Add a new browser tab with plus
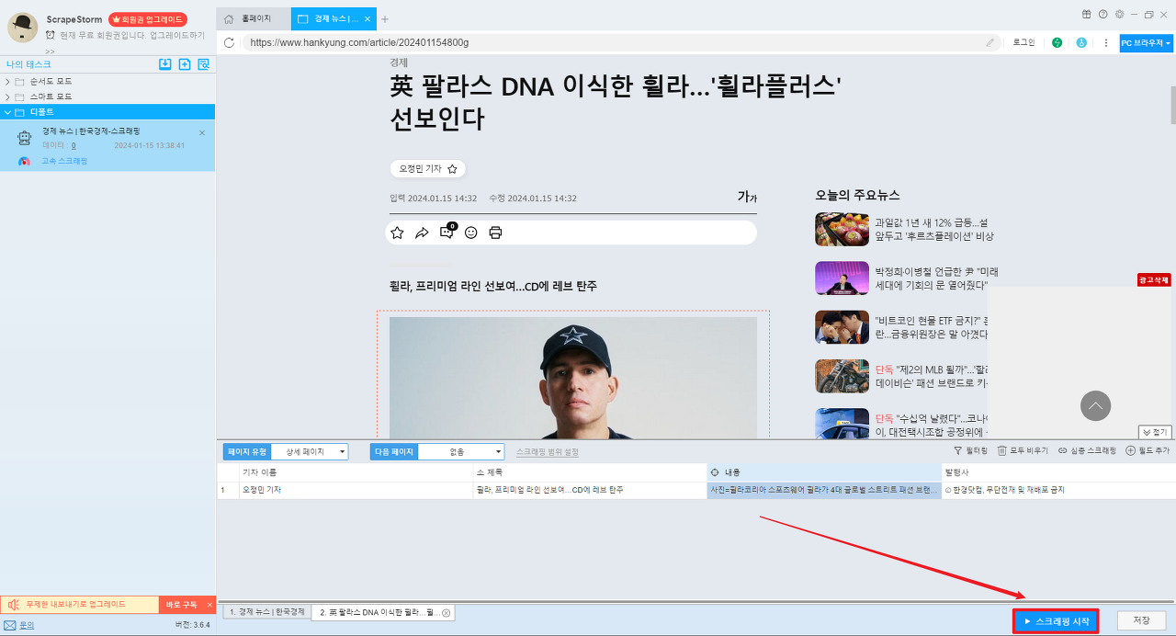Image resolution: width=1176 pixels, height=636 pixels. tap(385, 18)
